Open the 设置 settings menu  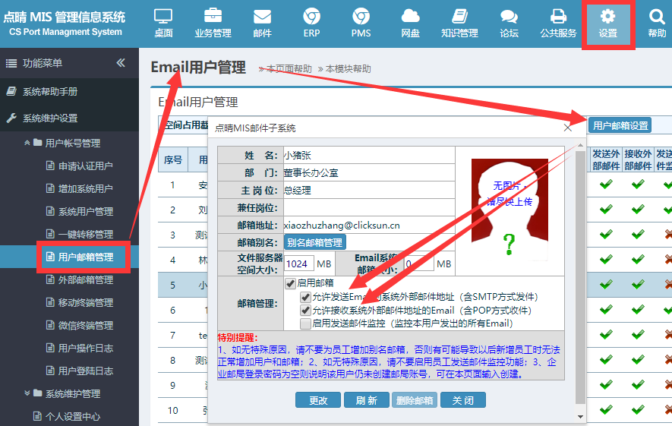[x=607, y=23]
